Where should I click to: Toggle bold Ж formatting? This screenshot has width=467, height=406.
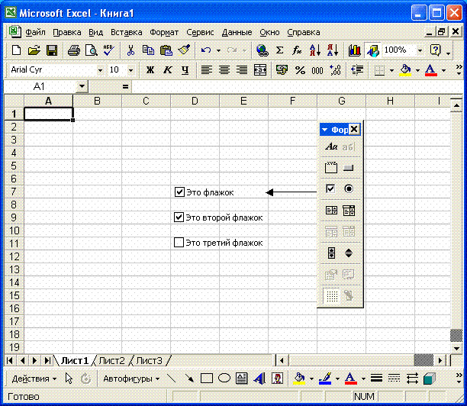[150, 70]
